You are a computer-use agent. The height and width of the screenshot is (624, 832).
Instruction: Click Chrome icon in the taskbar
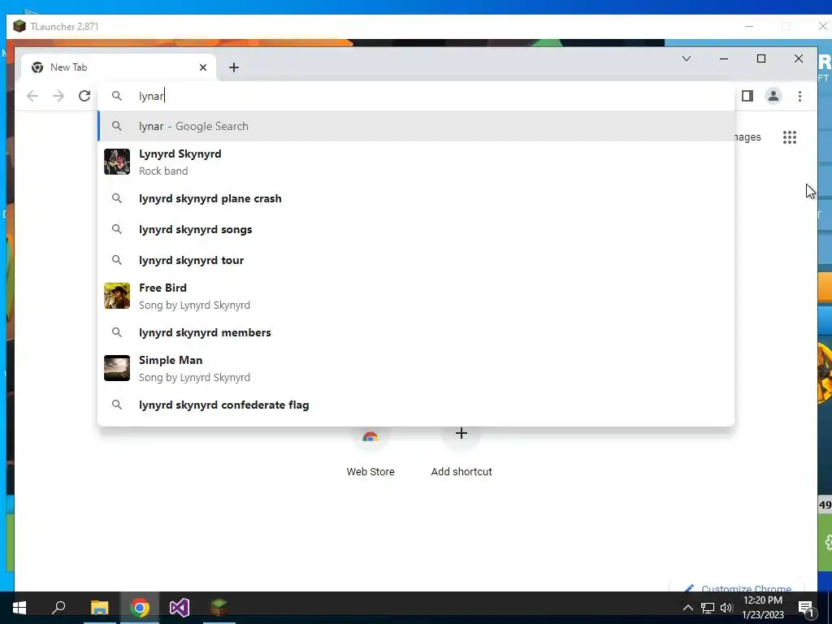click(x=140, y=608)
